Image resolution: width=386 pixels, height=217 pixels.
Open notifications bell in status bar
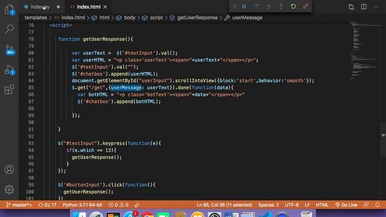click(378, 205)
